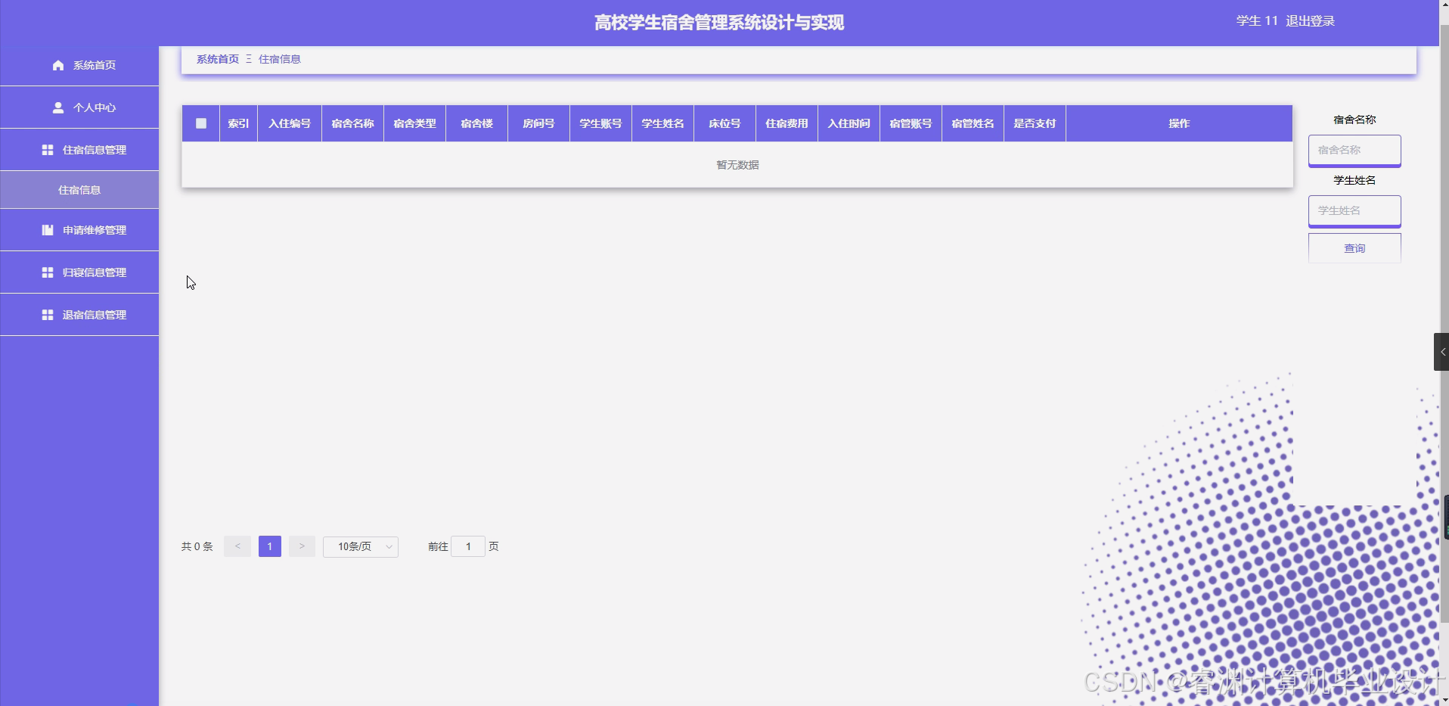Click the previous page arrow in pagination
Screen dimensions: 1449x706
point(237,546)
